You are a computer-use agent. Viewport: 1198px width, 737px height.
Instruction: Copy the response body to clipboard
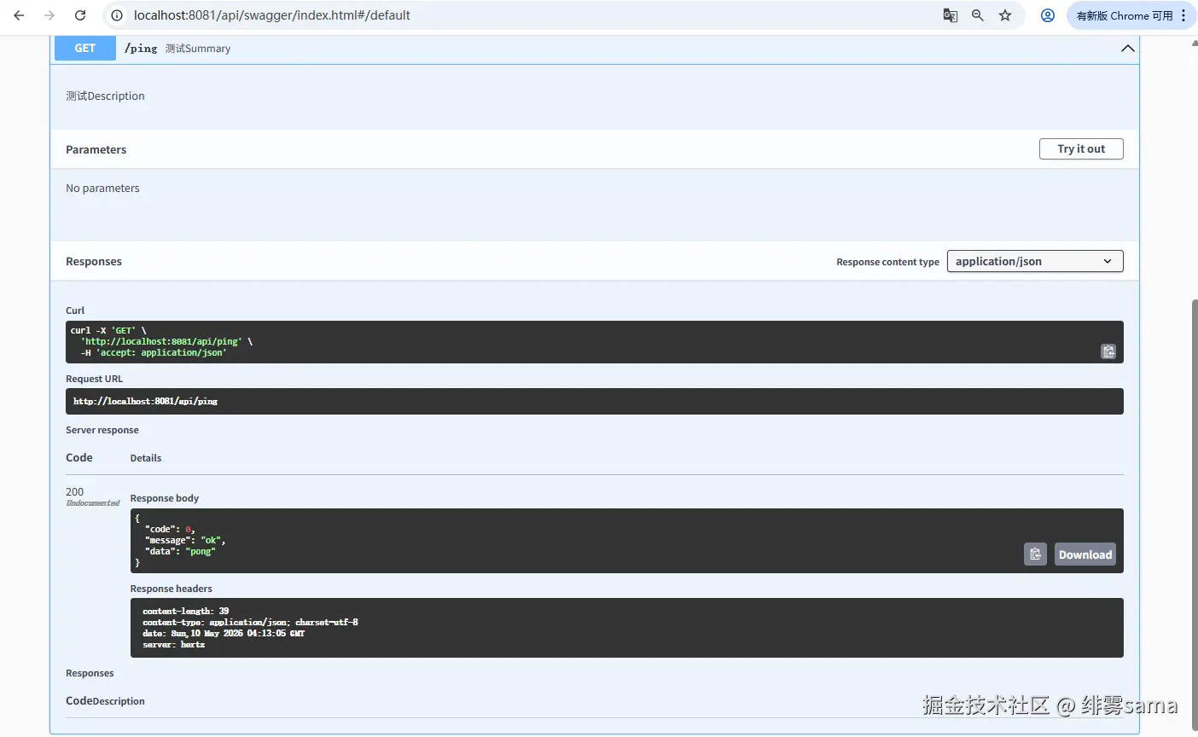click(x=1035, y=554)
